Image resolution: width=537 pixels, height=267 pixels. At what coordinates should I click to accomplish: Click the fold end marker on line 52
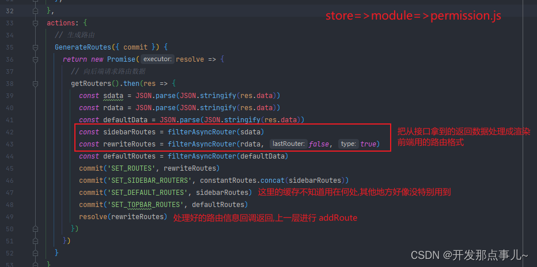pyautogui.click(x=35, y=253)
